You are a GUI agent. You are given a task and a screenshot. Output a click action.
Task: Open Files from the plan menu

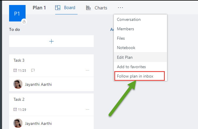121,38
